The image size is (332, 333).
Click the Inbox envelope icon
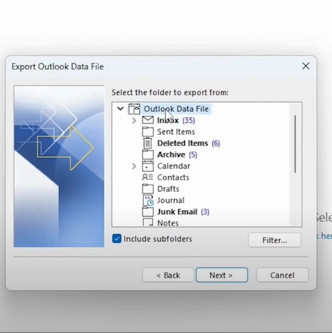[148, 120]
